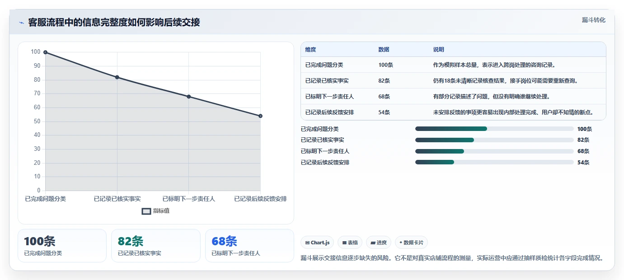
Task: Click the 进度 chip
Action: click(379, 243)
